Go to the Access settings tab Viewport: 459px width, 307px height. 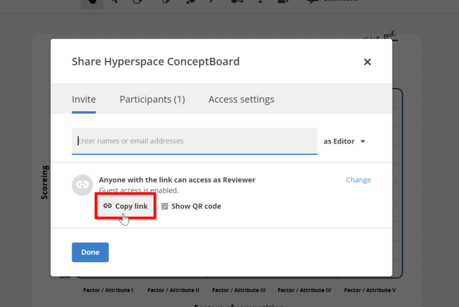point(241,99)
